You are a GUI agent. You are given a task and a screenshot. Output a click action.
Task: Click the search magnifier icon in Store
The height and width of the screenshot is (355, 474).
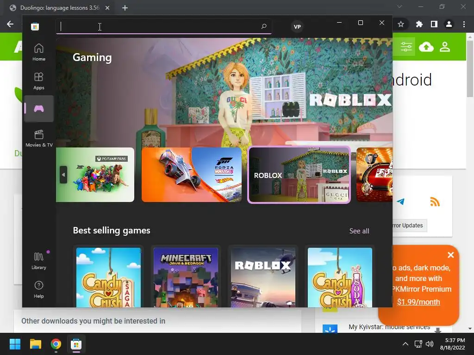coord(263,26)
